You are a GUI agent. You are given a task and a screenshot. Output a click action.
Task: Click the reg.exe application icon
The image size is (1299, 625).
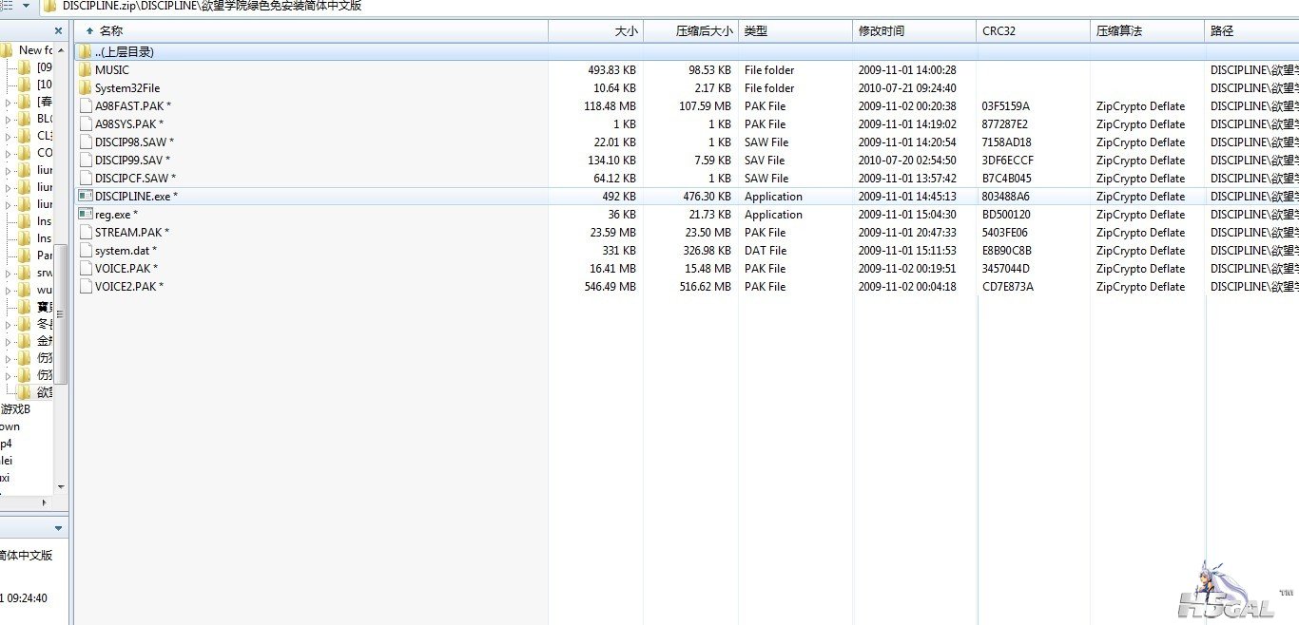pos(86,214)
